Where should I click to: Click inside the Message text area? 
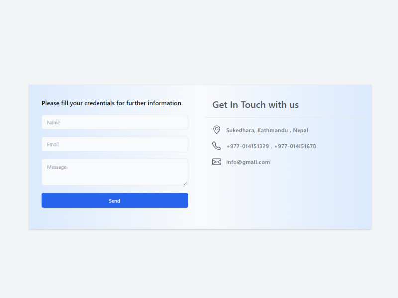click(114, 172)
